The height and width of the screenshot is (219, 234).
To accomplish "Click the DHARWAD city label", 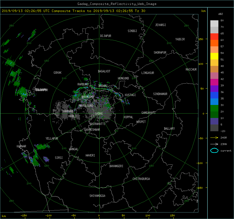I will 68,111.
